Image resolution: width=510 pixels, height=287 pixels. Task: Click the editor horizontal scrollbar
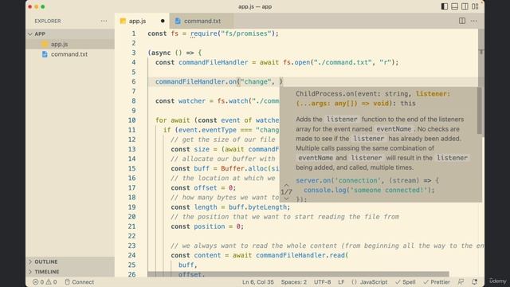tap(298, 274)
